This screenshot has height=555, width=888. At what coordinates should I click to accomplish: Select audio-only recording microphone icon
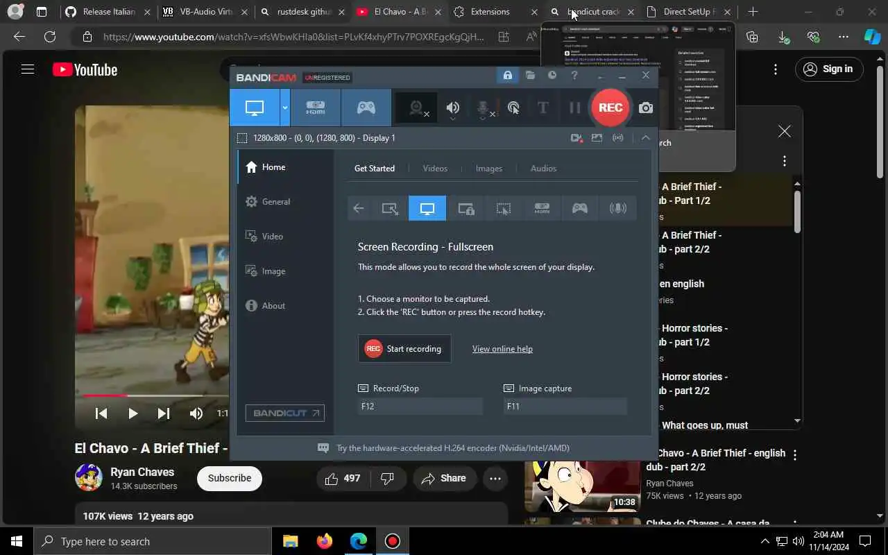point(617,208)
